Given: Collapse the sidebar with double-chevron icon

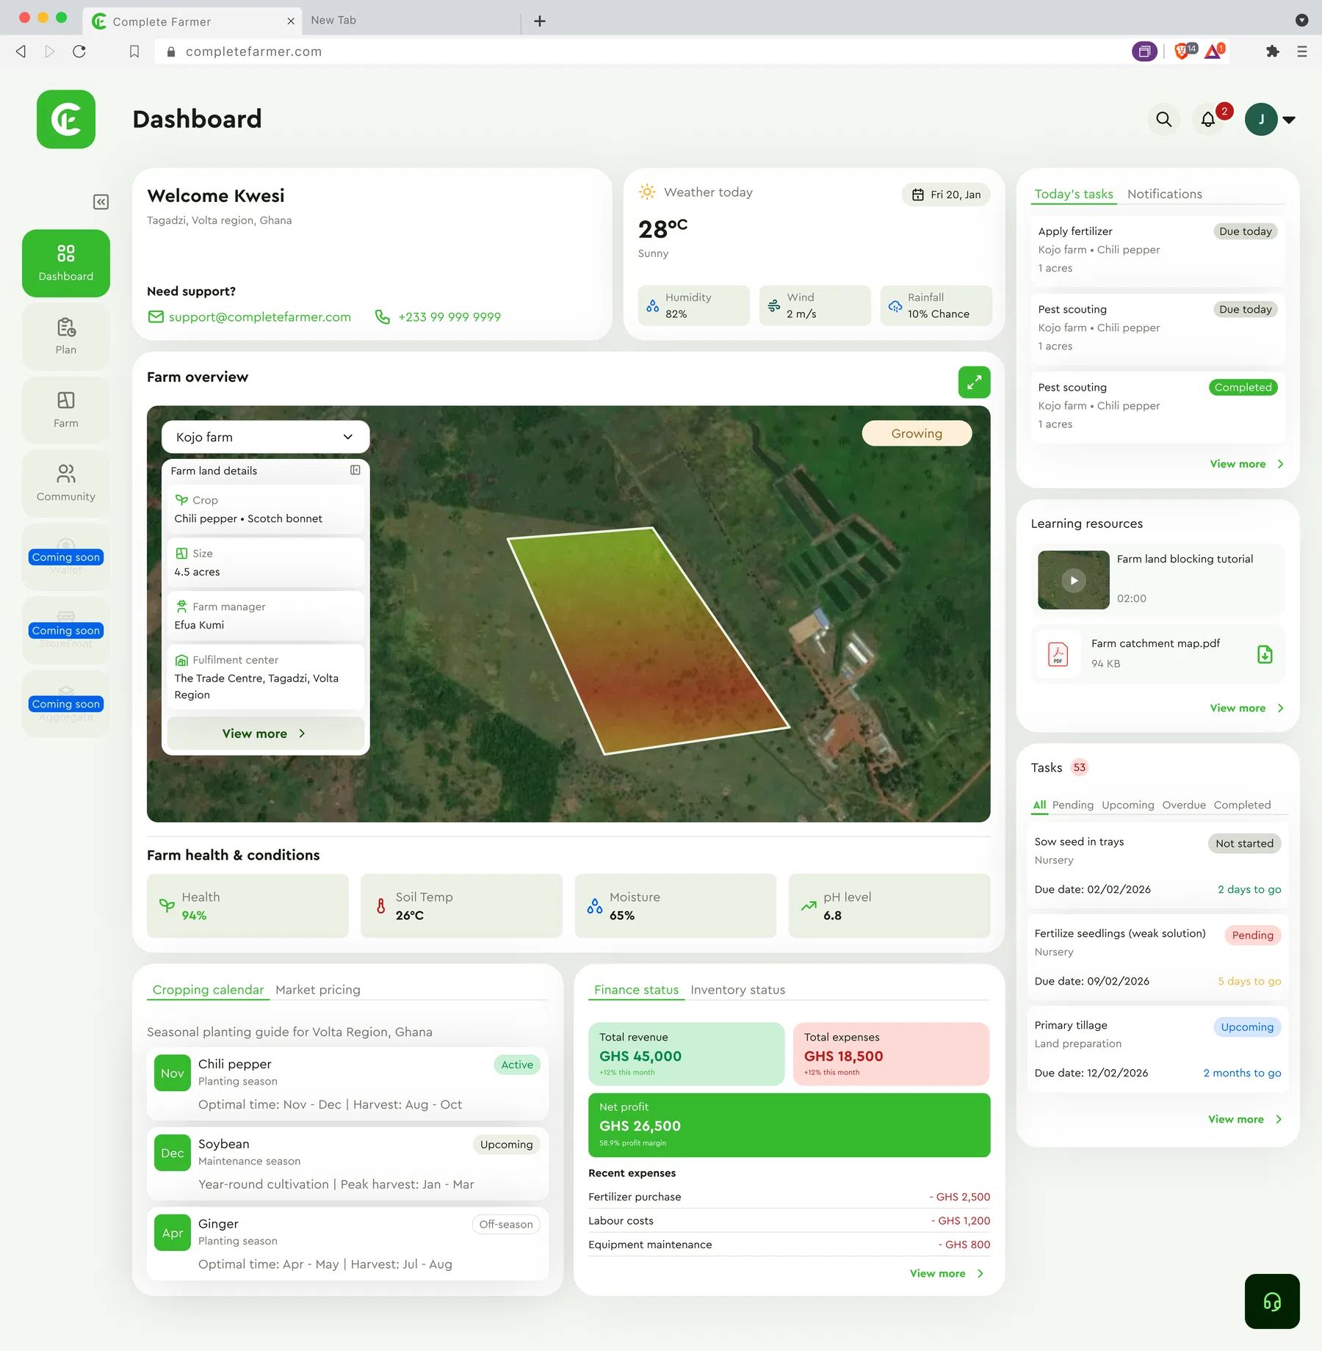Looking at the screenshot, I should click(101, 202).
